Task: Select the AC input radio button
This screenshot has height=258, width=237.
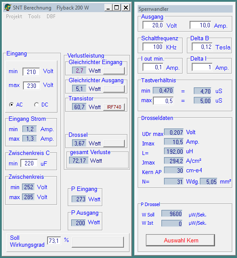Action: pyautogui.click(x=11, y=104)
